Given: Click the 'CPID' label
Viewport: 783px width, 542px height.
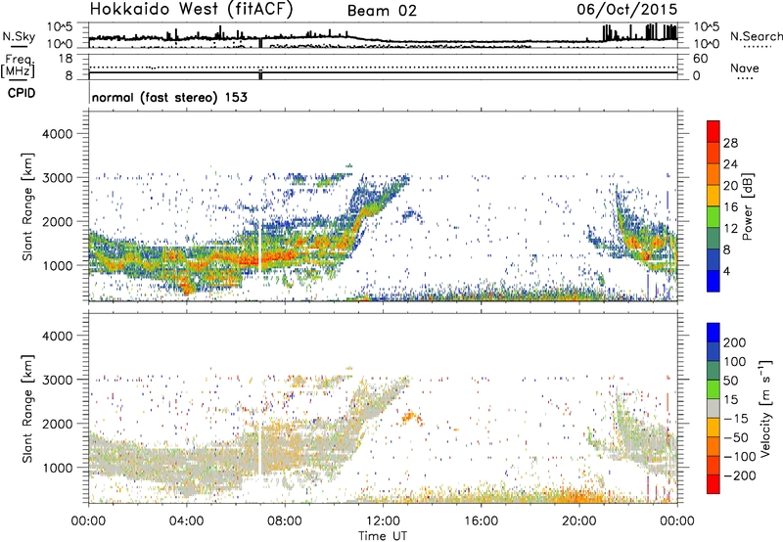Looking at the screenshot, I should point(22,93).
